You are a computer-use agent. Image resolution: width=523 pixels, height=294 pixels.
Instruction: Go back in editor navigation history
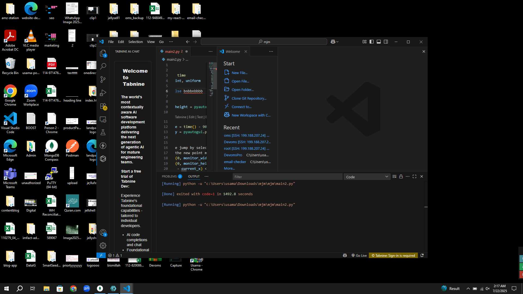188,42
